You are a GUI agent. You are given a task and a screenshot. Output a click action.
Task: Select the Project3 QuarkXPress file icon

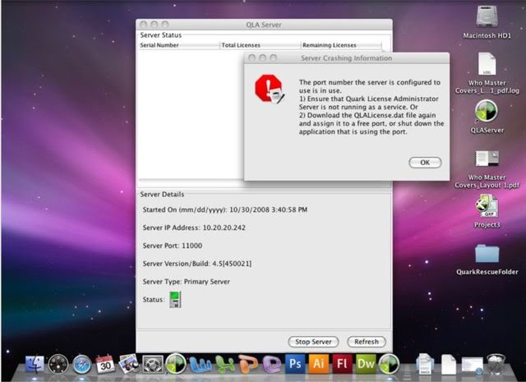pos(487,206)
